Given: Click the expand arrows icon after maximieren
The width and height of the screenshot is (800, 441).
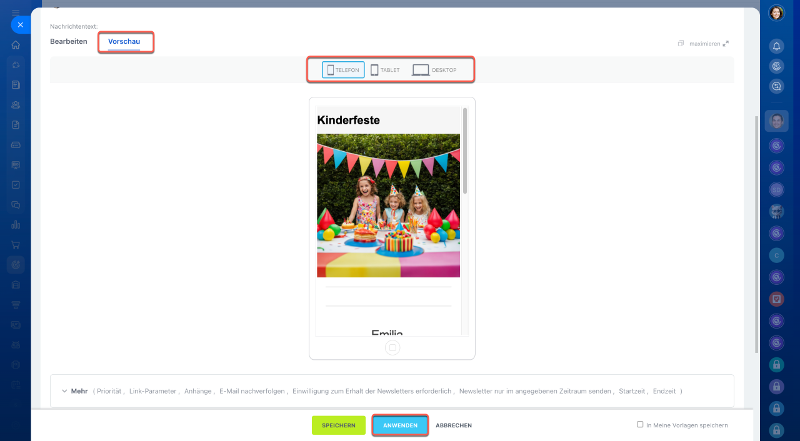Looking at the screenshot, I should 726,44.
